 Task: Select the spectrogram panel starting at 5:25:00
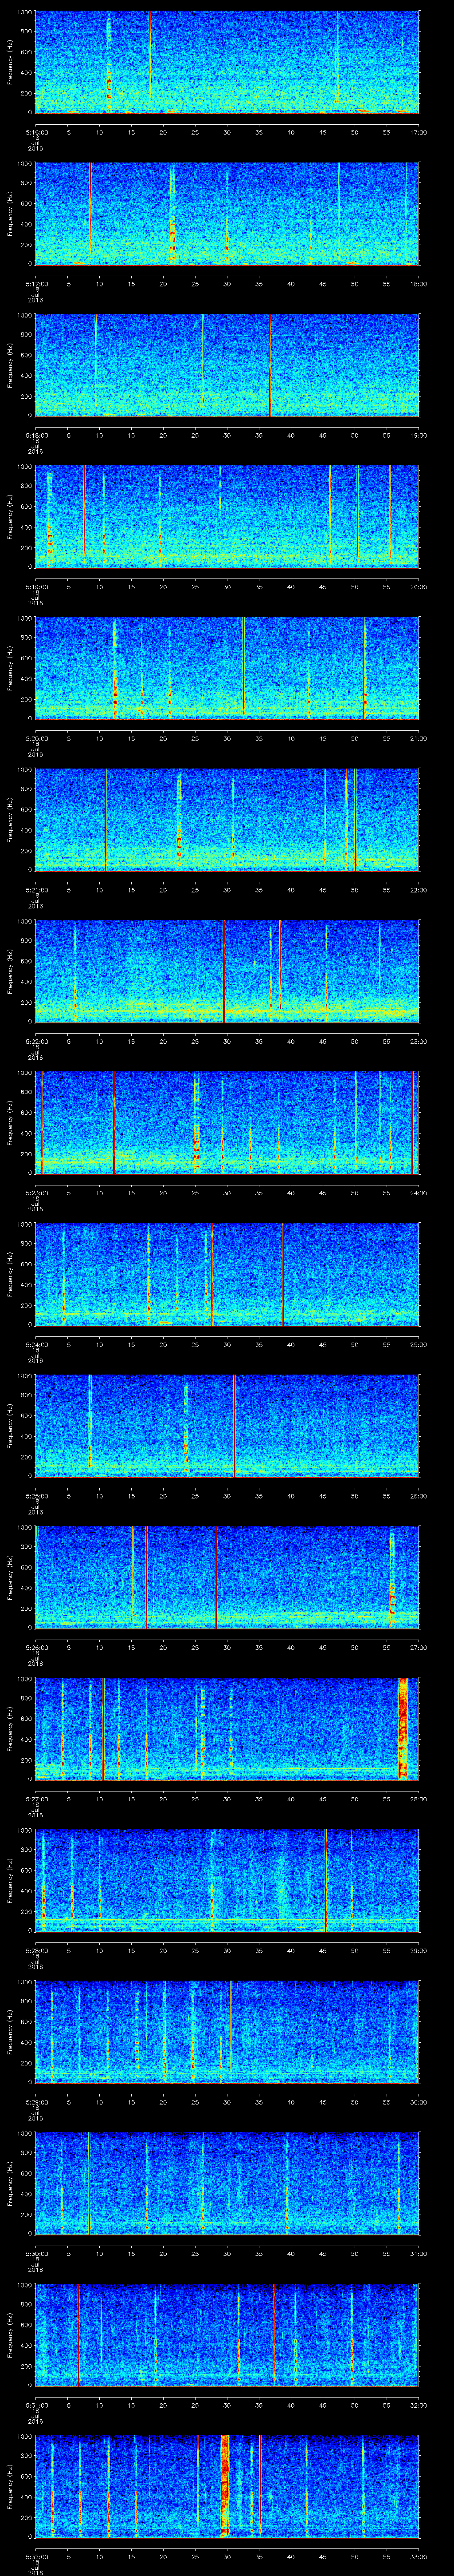tap(227, 1426)
